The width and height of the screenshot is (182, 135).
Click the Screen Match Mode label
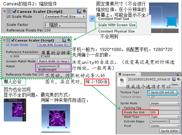tap(21, 61)
